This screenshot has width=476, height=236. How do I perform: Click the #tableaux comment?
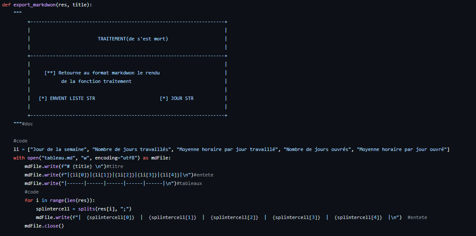(189, 183)
